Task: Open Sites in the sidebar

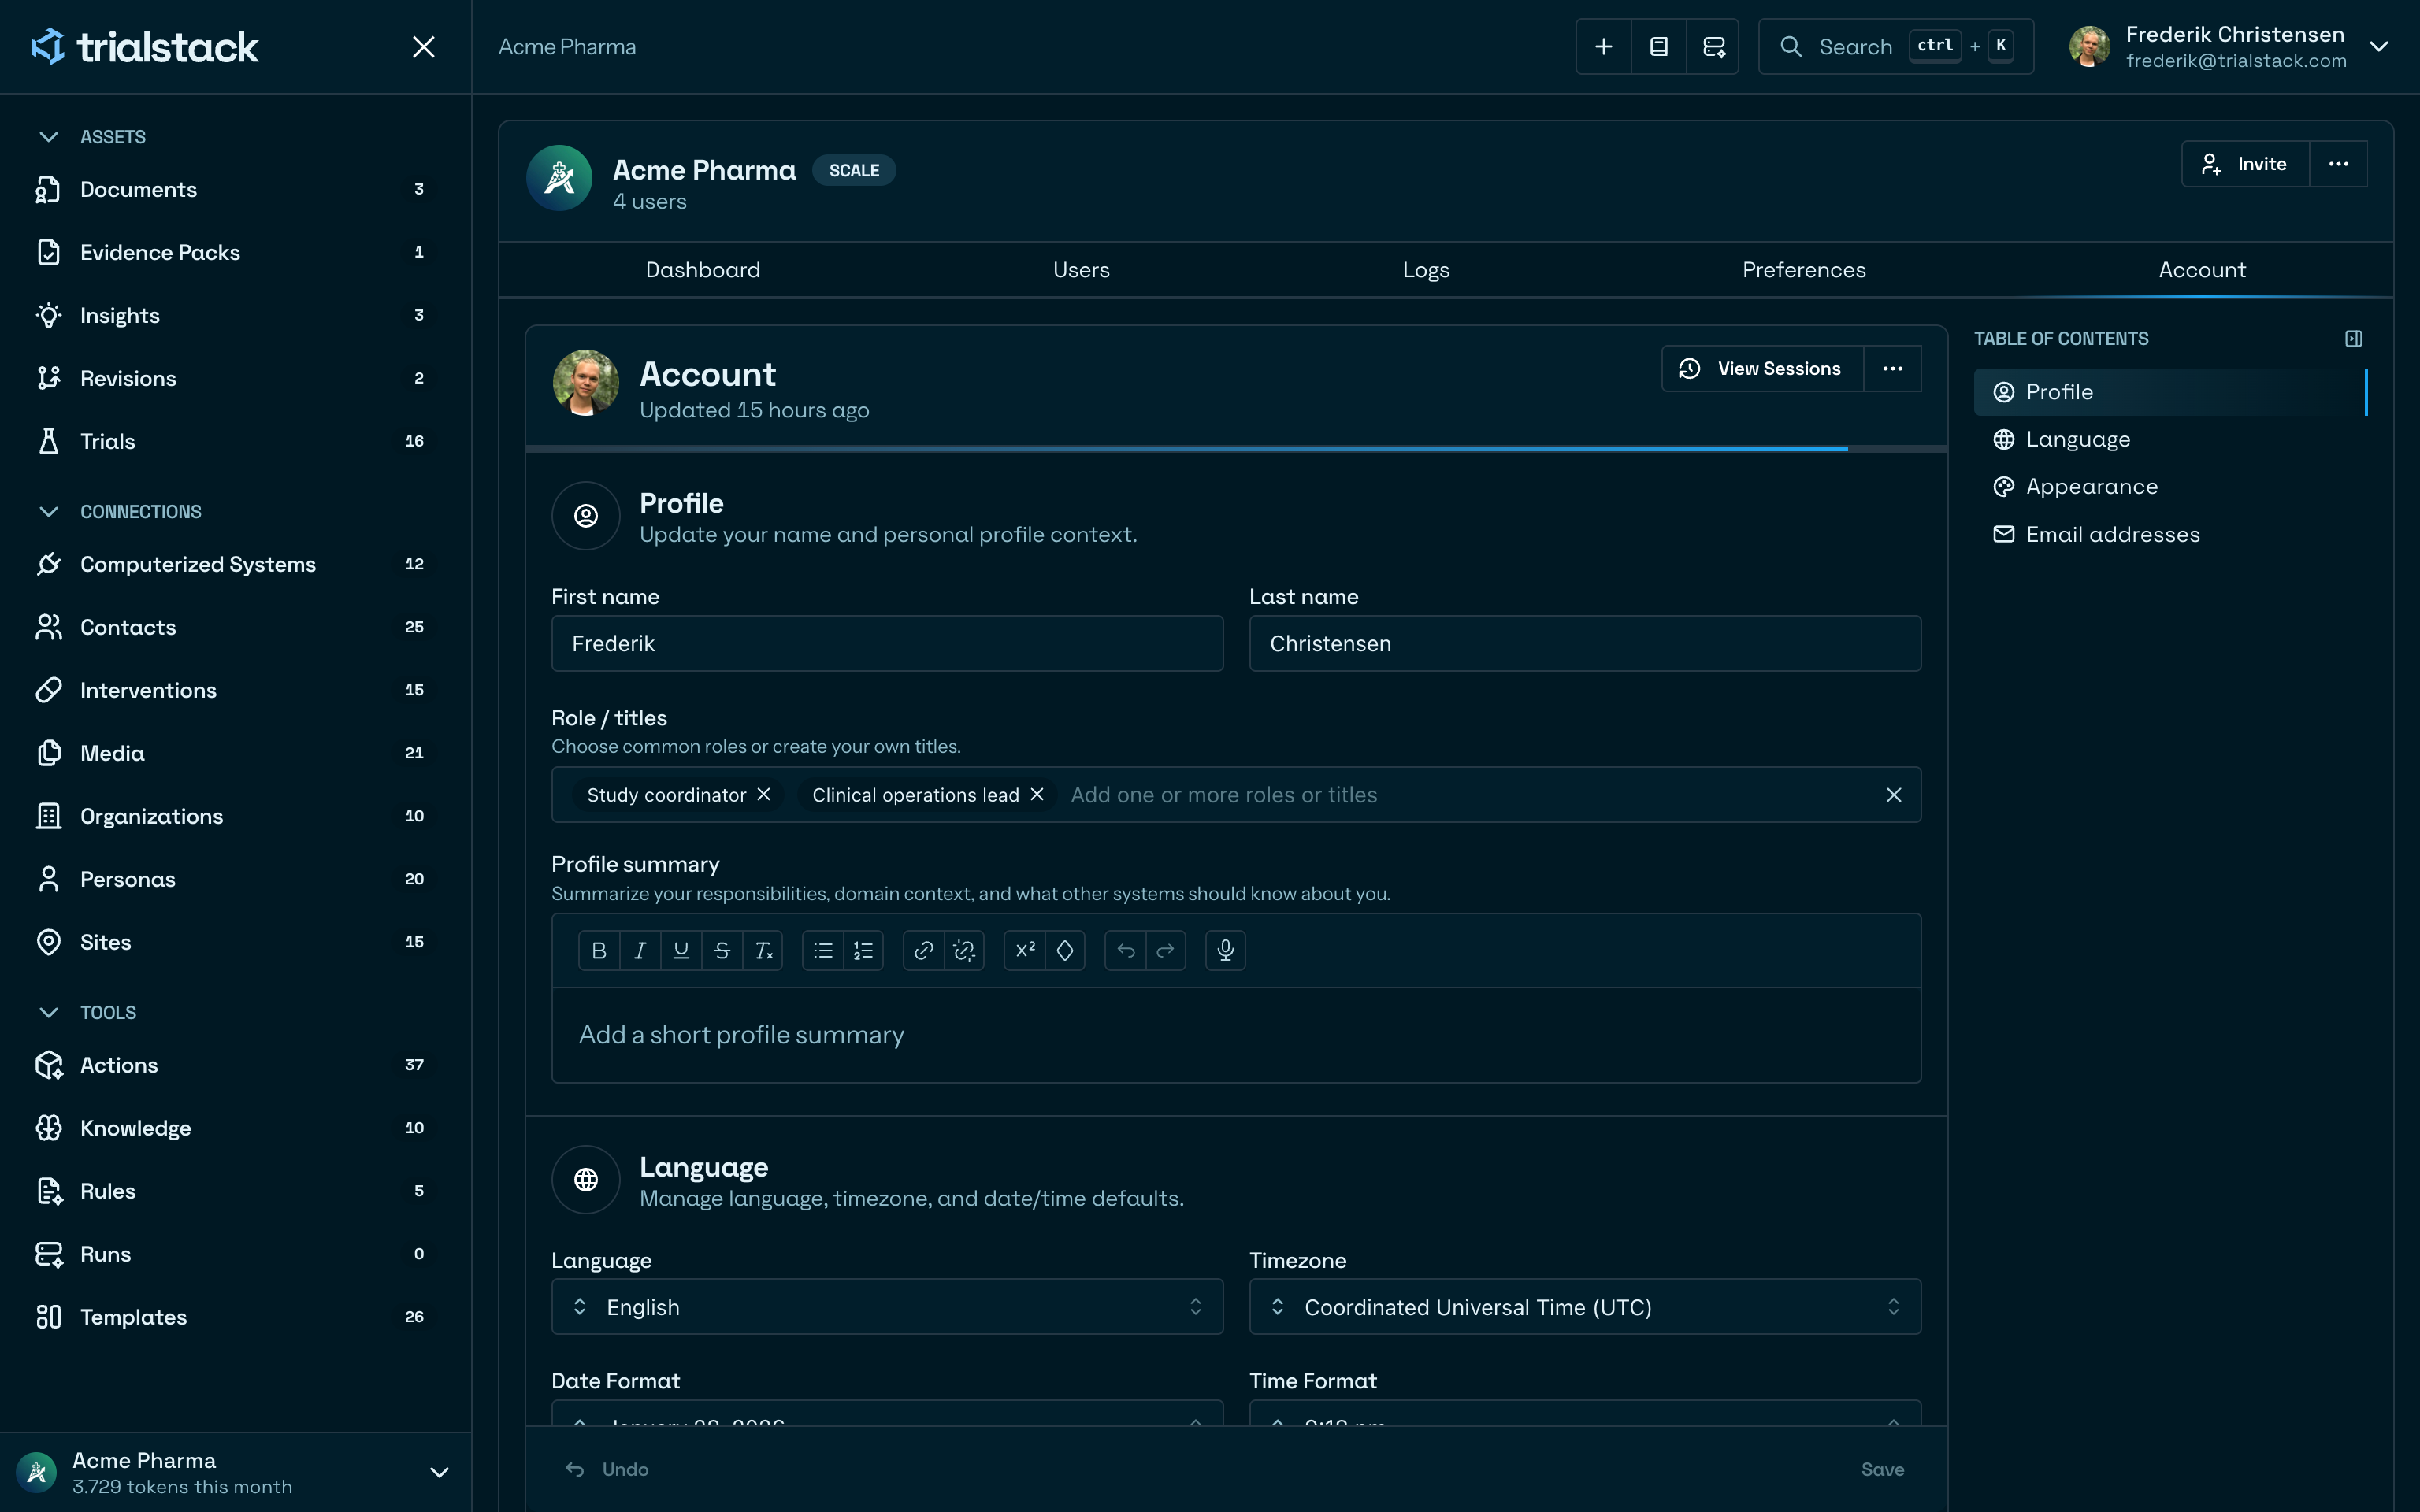Action: pos(236,942)
